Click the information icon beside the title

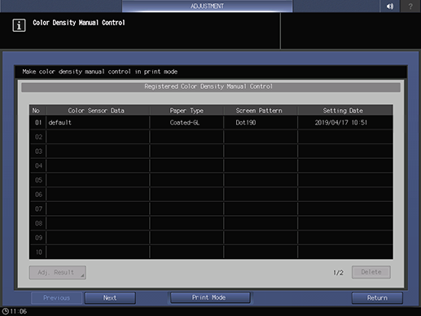[19, 25]
